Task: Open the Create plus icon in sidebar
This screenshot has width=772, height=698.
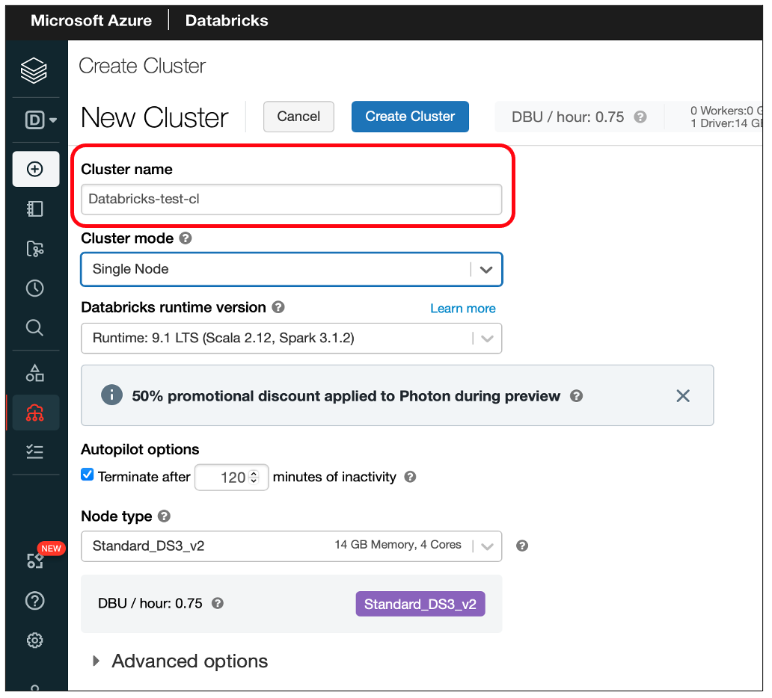Action: coord(35,169)
